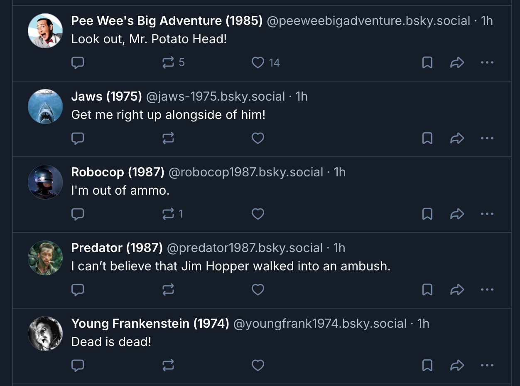Open the @robocop1987.bsky.social handle link
The width and height of the screenshot is (520, 386).
coord(245,172)
